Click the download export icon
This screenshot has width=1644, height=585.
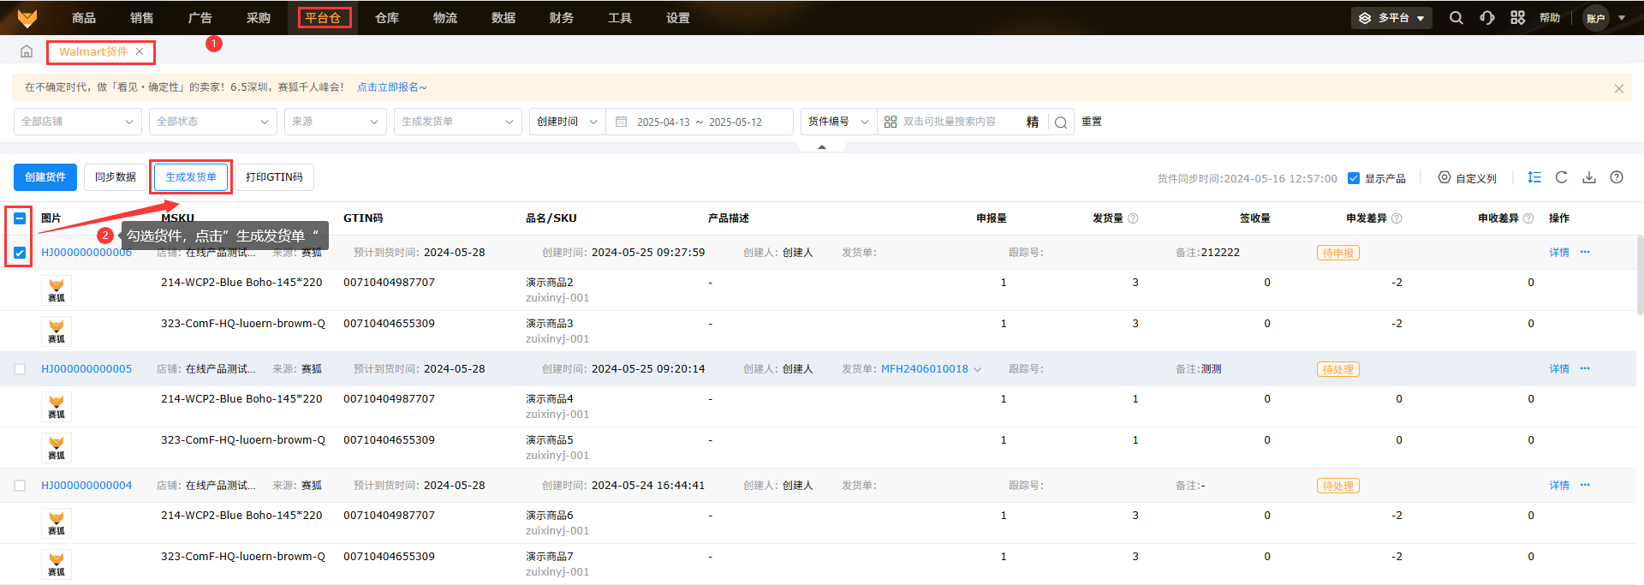[1589, 177]
